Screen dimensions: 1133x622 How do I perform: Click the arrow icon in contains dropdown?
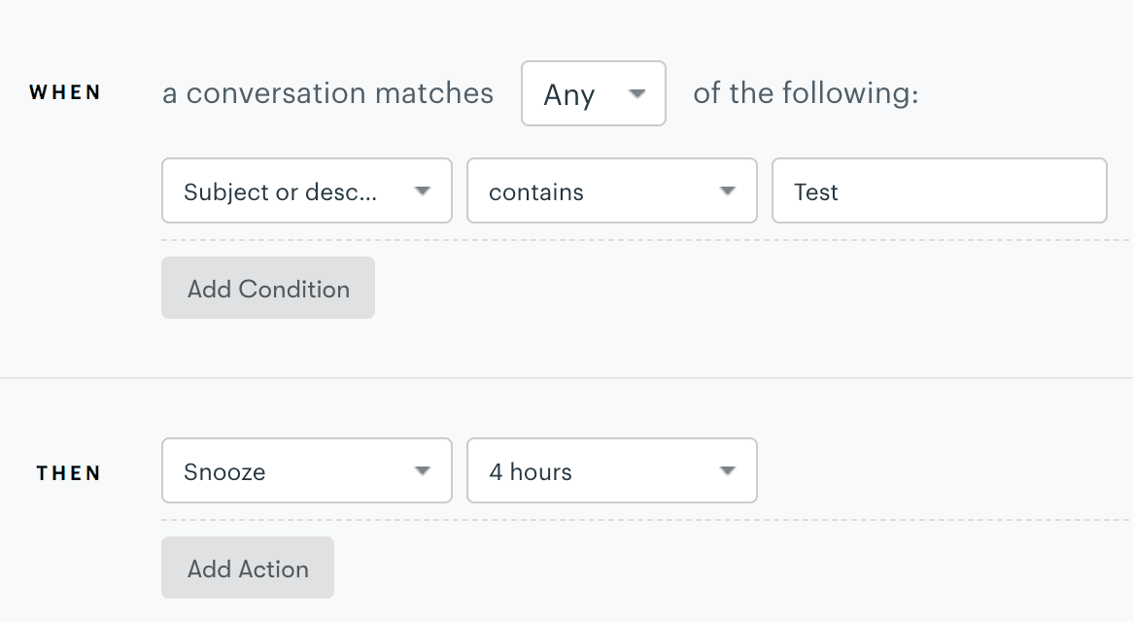727,191
